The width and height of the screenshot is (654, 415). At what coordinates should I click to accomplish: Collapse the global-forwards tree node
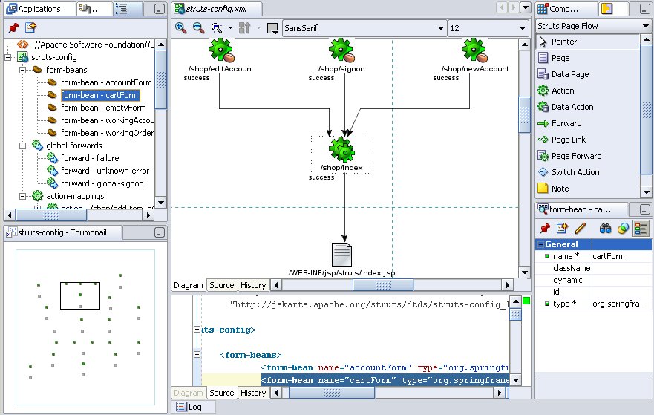point(23,146)
